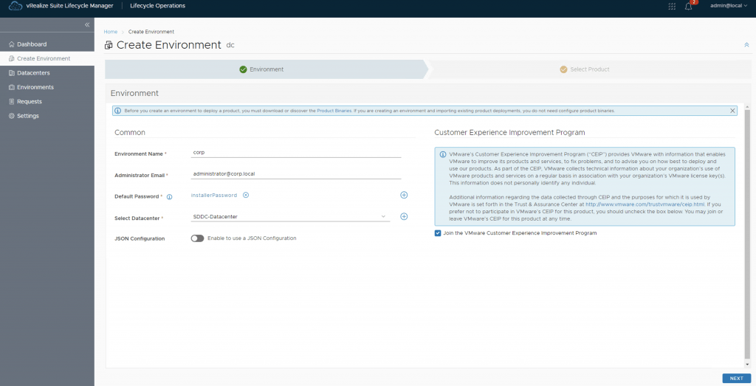
Task: Expand the Select Datacenter dropdown
Action: coord(384,217)
